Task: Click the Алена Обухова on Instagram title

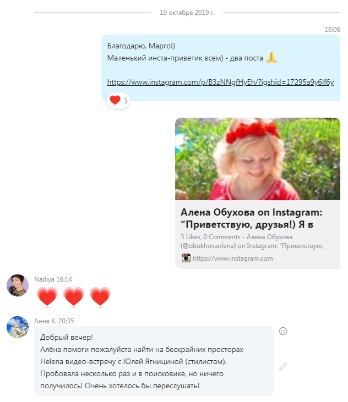Action: [x=252, y=218]
